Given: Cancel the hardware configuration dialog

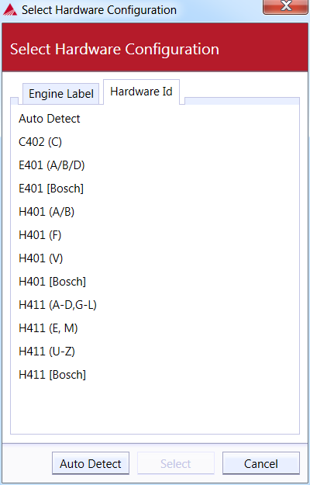Looking at the screenshot, I should 261,463.
